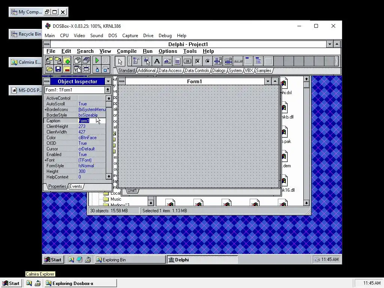Screen dimensions: 384x288
Task: Open the DOSBox-X Capture menu
Action: pos(130,36)
